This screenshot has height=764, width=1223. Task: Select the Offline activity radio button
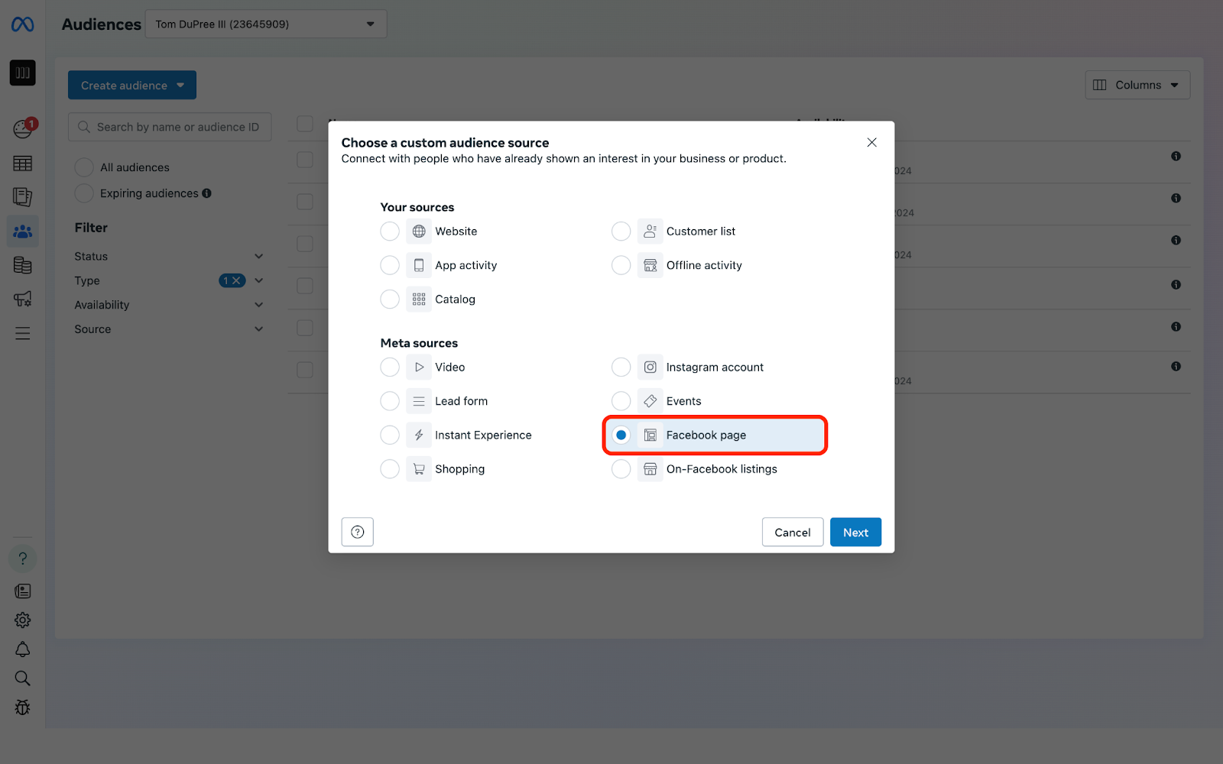tap(621, 265)
